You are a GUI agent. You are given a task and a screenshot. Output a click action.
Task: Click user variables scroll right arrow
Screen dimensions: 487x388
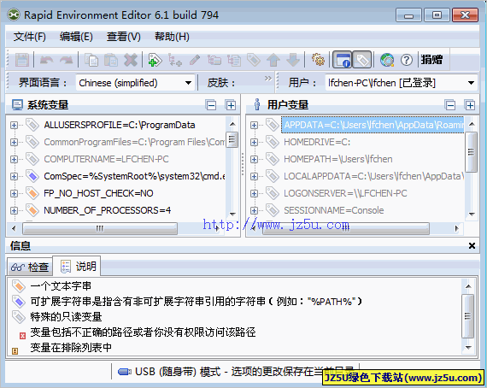(456, 229)
